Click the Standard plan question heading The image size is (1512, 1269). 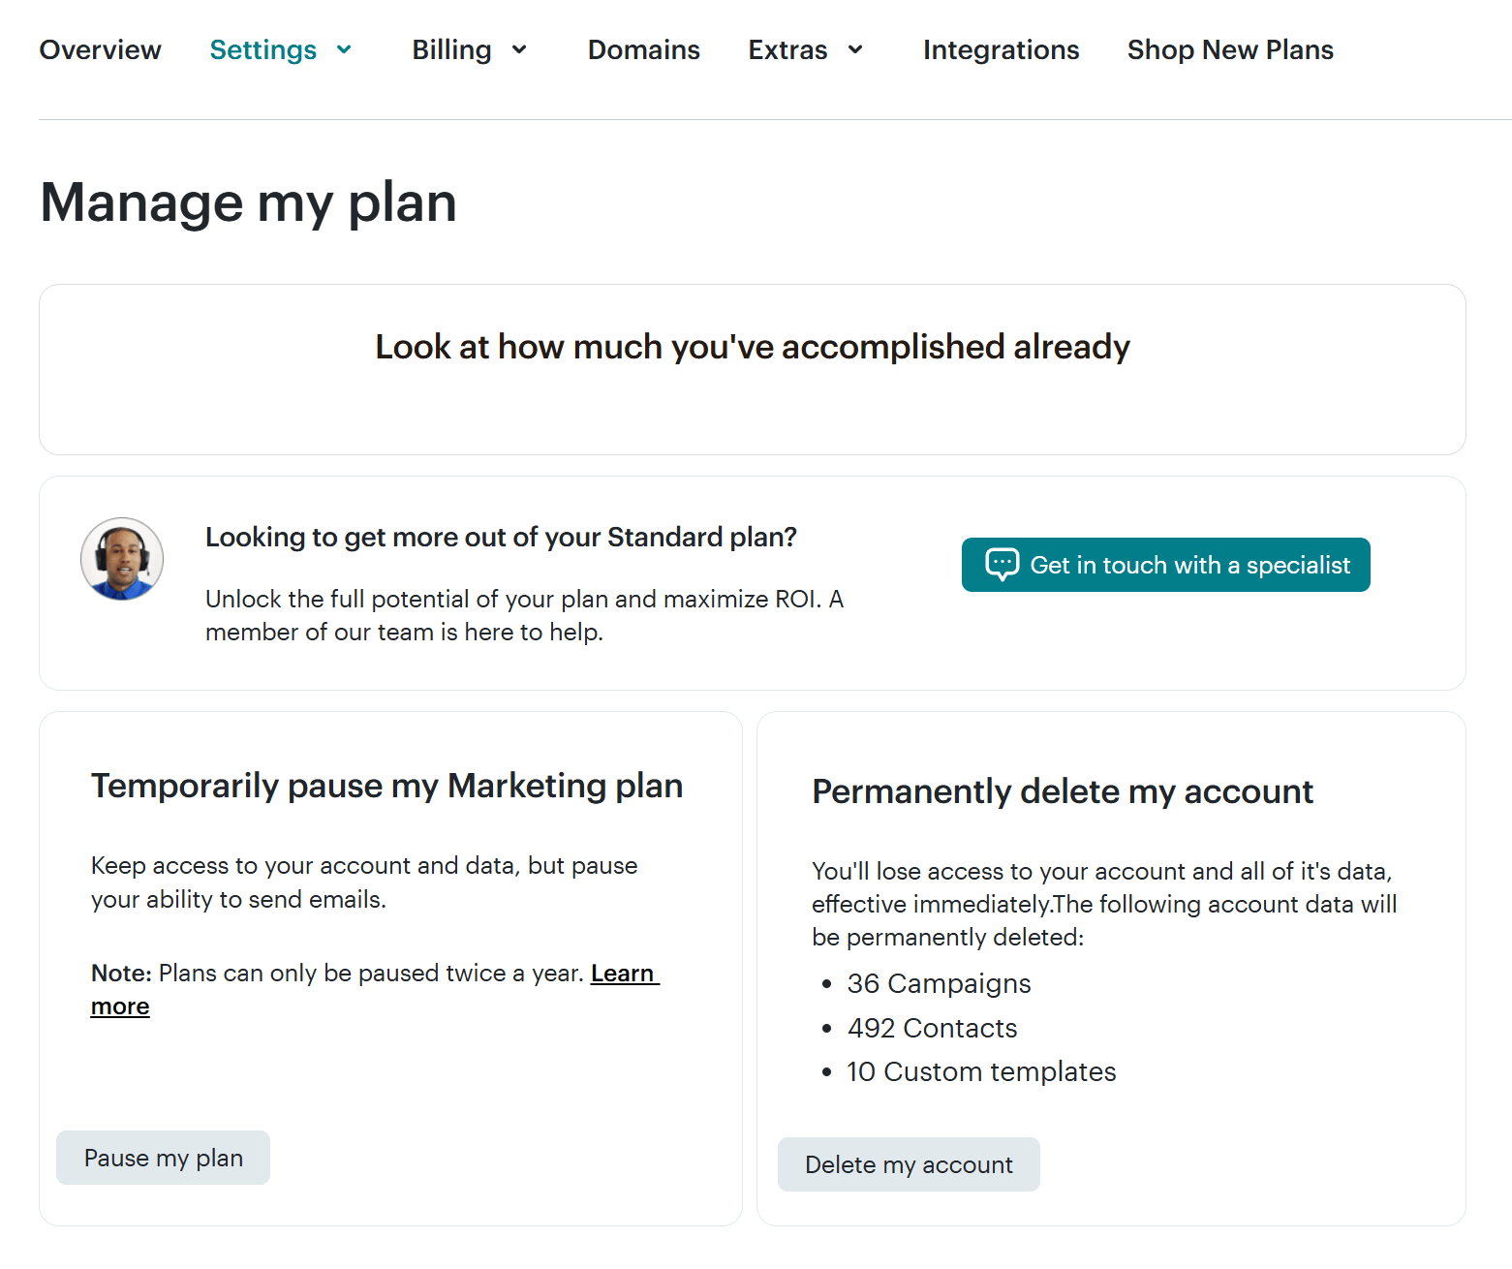tap(501, 538)
